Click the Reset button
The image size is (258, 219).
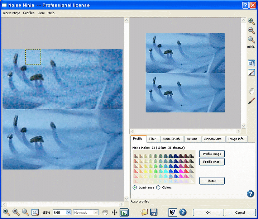(x=212, y=181)
